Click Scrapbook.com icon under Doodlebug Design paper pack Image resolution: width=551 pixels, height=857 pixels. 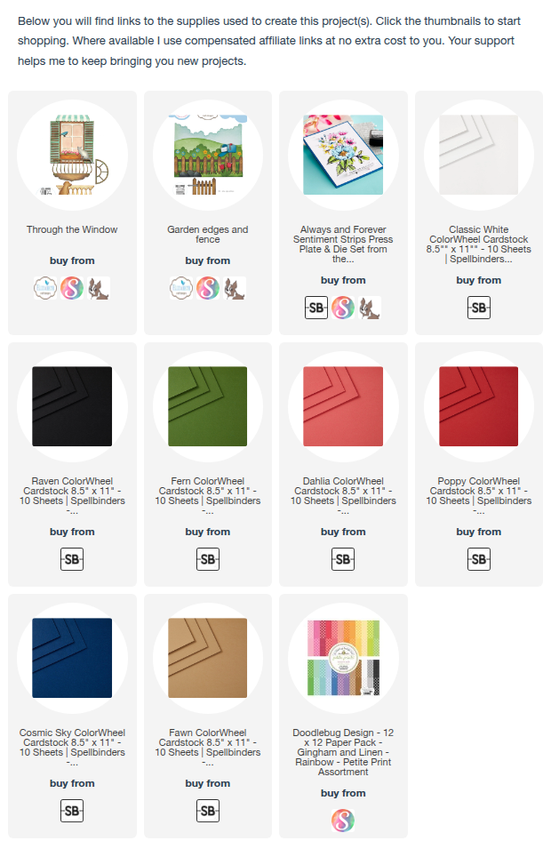(x=343, y=821)
